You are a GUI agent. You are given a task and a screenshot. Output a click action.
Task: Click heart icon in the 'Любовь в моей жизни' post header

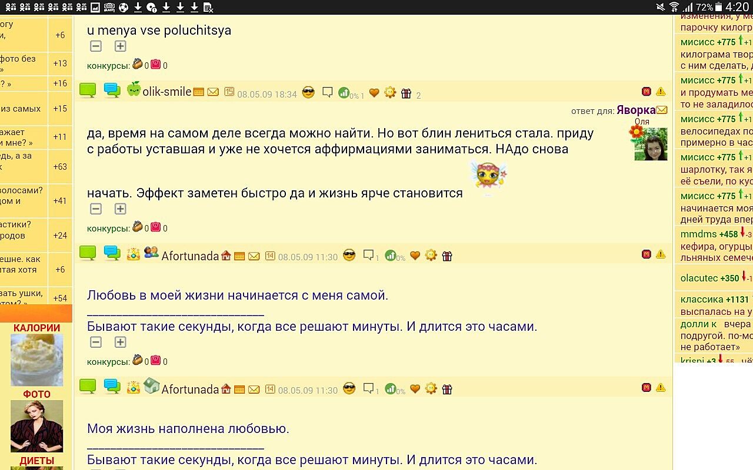pos(415,256)
